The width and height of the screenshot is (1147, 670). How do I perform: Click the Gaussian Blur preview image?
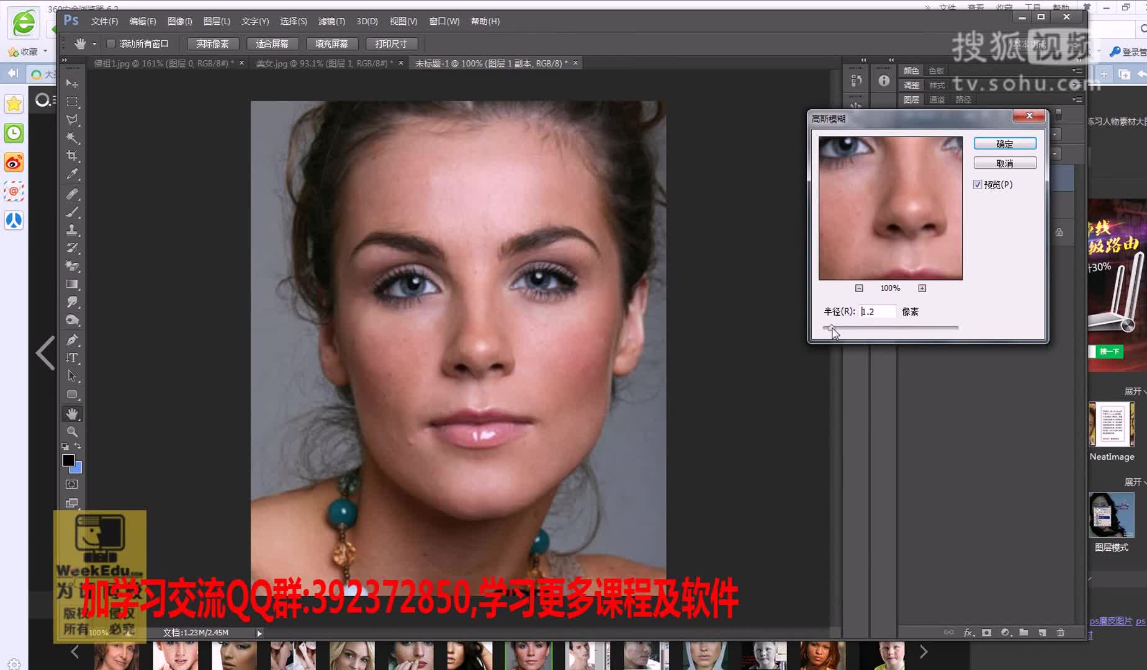tap(890, 208)
